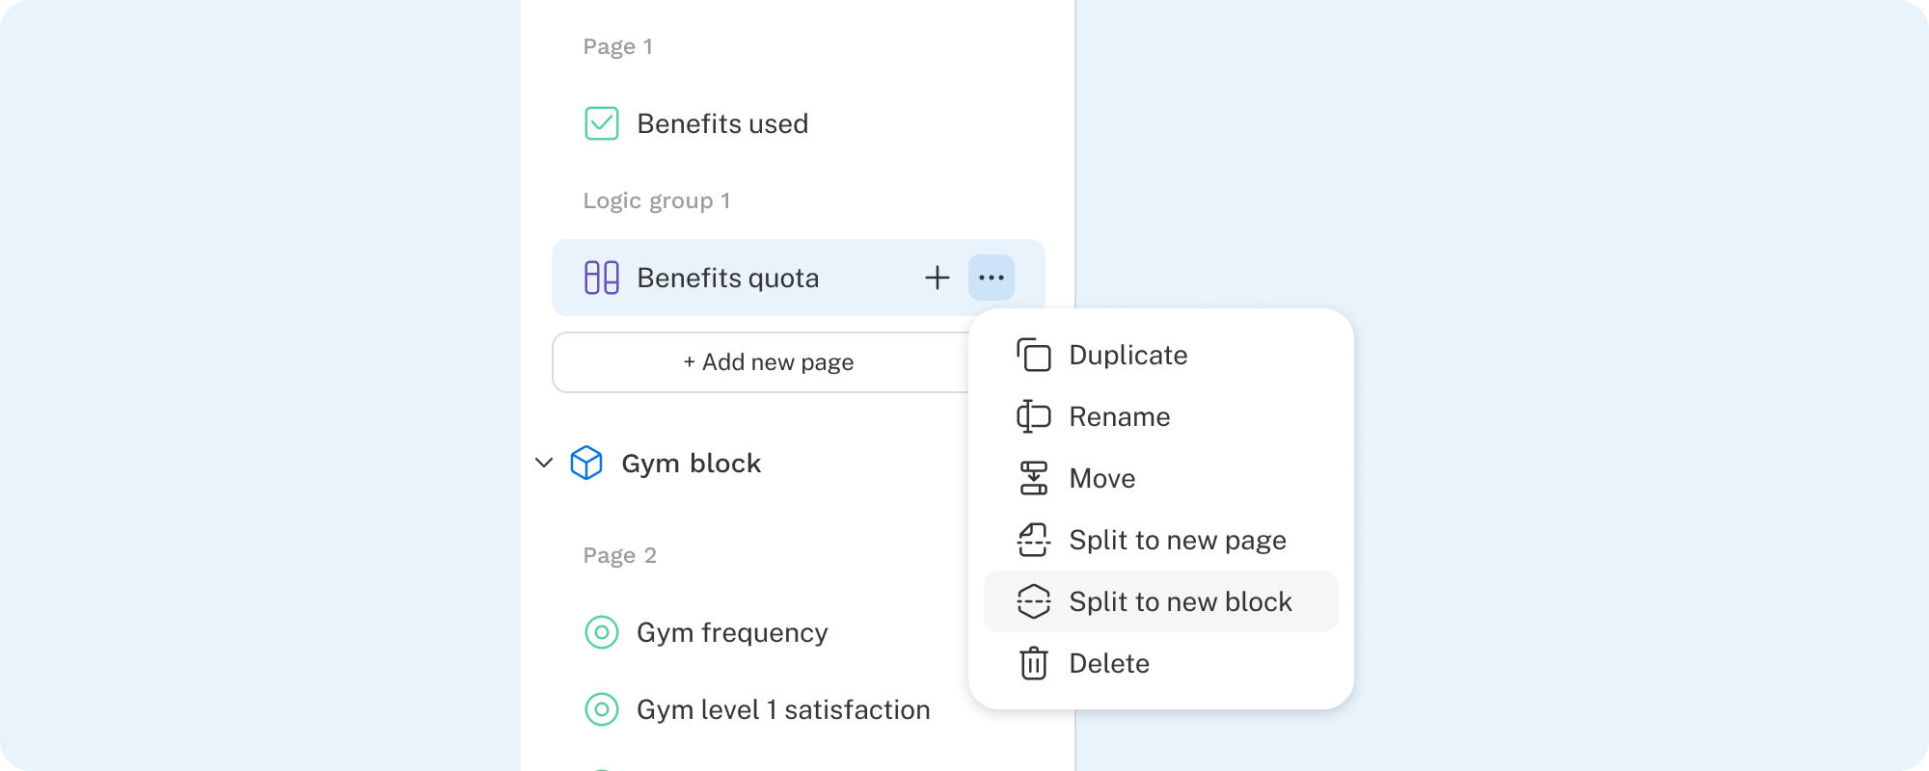Select Rename from the context menu
The width and height of the screenshot is (1929, 771).
coord(1119,416)
